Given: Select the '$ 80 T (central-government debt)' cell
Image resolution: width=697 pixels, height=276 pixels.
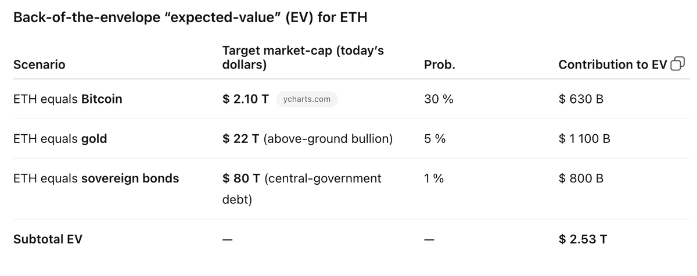Looking at the screenshot, I should pyautogui.click(x=302, y=189).
